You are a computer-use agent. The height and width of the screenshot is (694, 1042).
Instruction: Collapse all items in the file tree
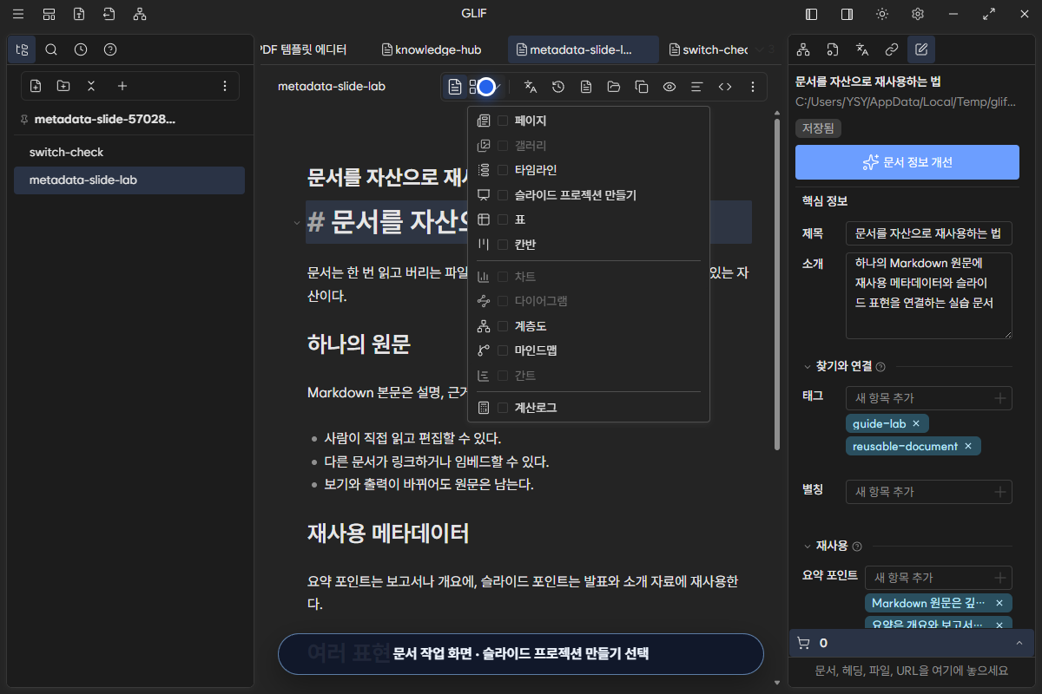tap(91, 86)
